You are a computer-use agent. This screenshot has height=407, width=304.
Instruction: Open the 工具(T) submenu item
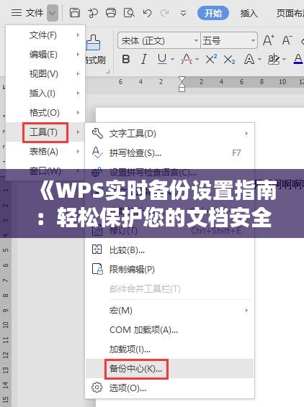point(45,132)
